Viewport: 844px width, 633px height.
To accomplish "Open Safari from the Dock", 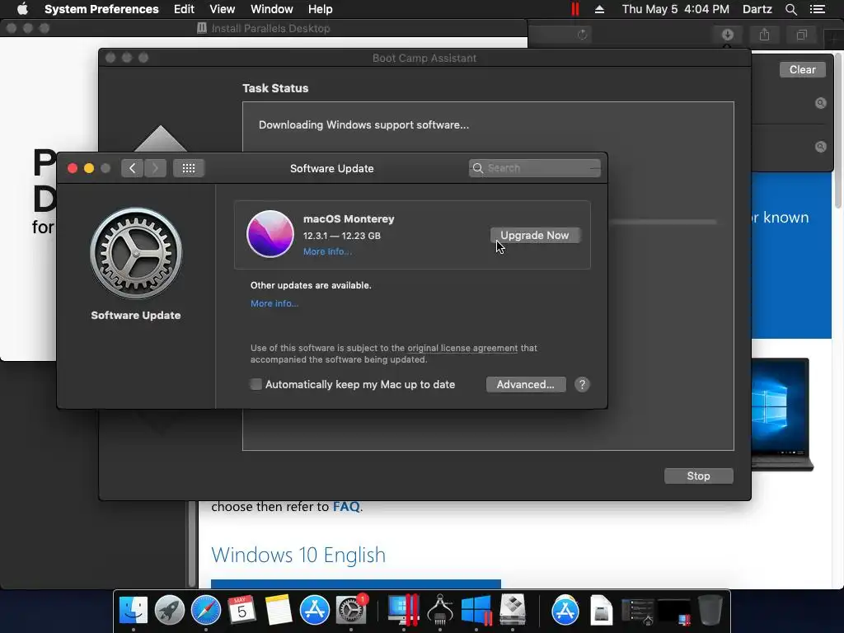I will tap(205, 611).
